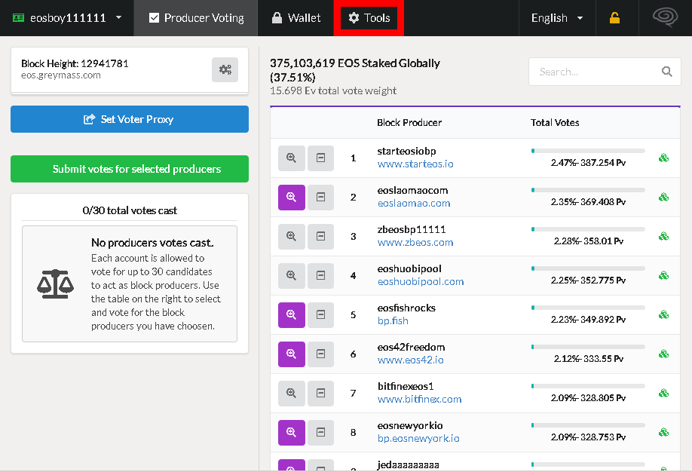The width and height of the screenshot is (692, 472).
Task: Click the Greymass spiral logo
Action: coord(665,17)
